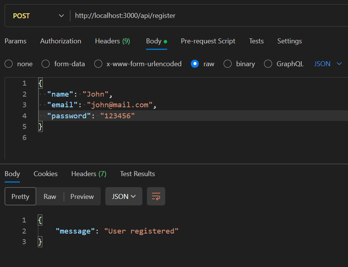
Task: Open the Authorization tab
Action: [x=61, y=41]
